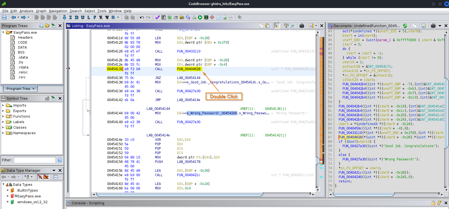The image size is (449, 209).
Task: Toggle the Data Type Manager array filter button
Action: pyautogui.click(x=40, y=177)
